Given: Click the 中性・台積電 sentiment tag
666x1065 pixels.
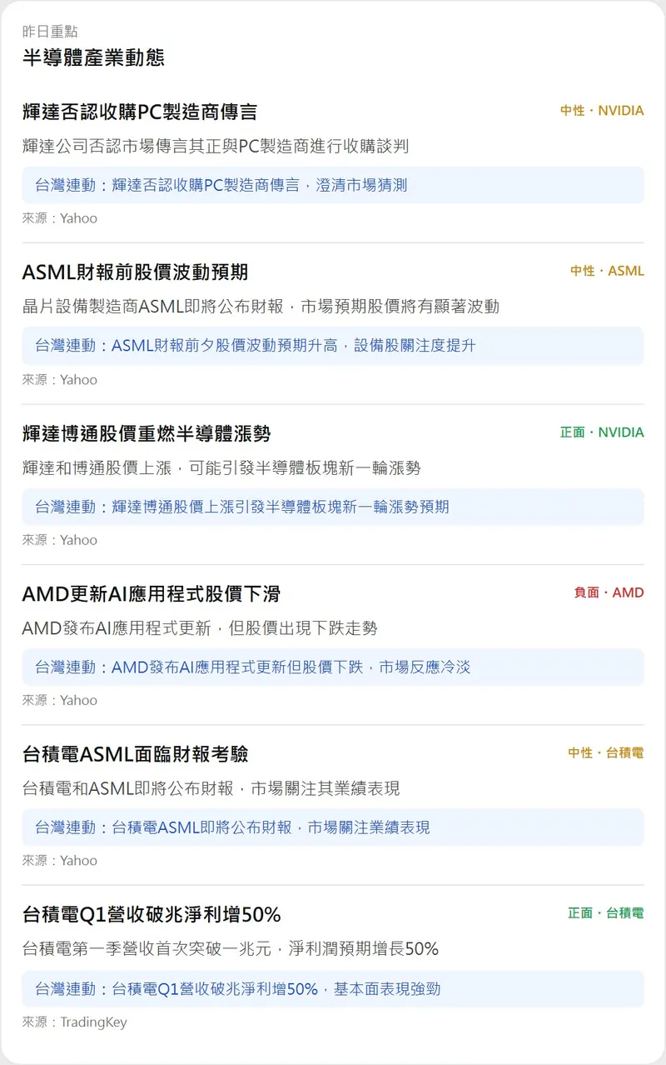Looking at the screenshot, I should 605,752.
